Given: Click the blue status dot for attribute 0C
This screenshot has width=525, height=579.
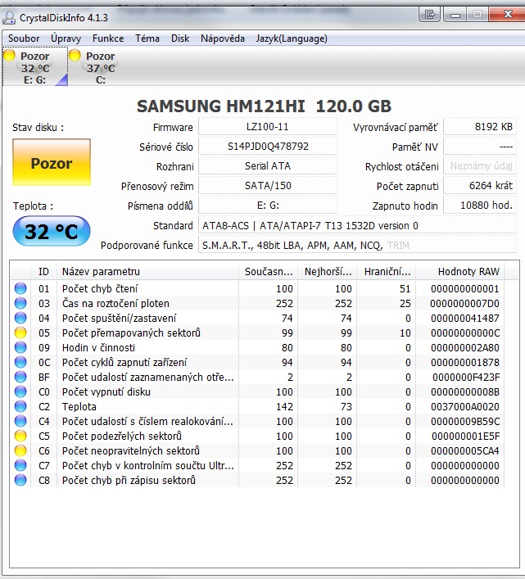Looking at the screenshot, I should [20, 362].
